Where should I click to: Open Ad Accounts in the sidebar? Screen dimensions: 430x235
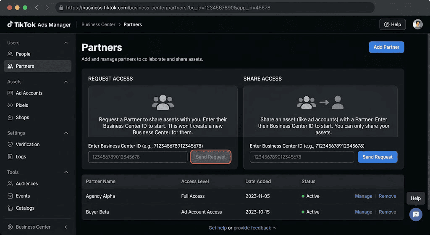(37, 93)
